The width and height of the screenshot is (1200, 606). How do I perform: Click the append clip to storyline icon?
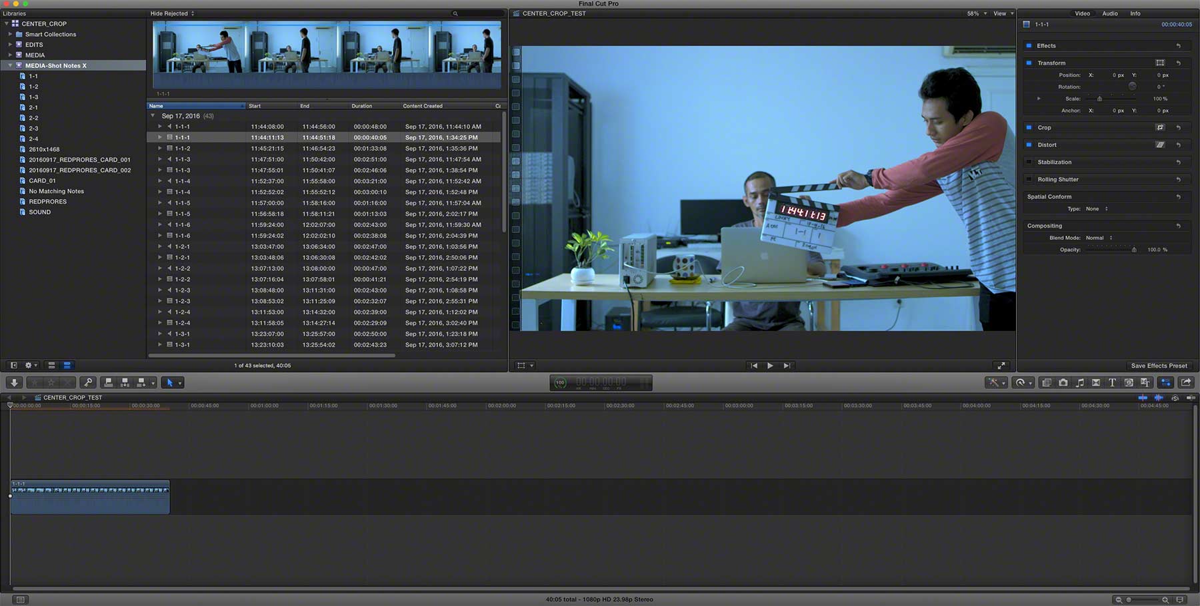tap(141, 383)
